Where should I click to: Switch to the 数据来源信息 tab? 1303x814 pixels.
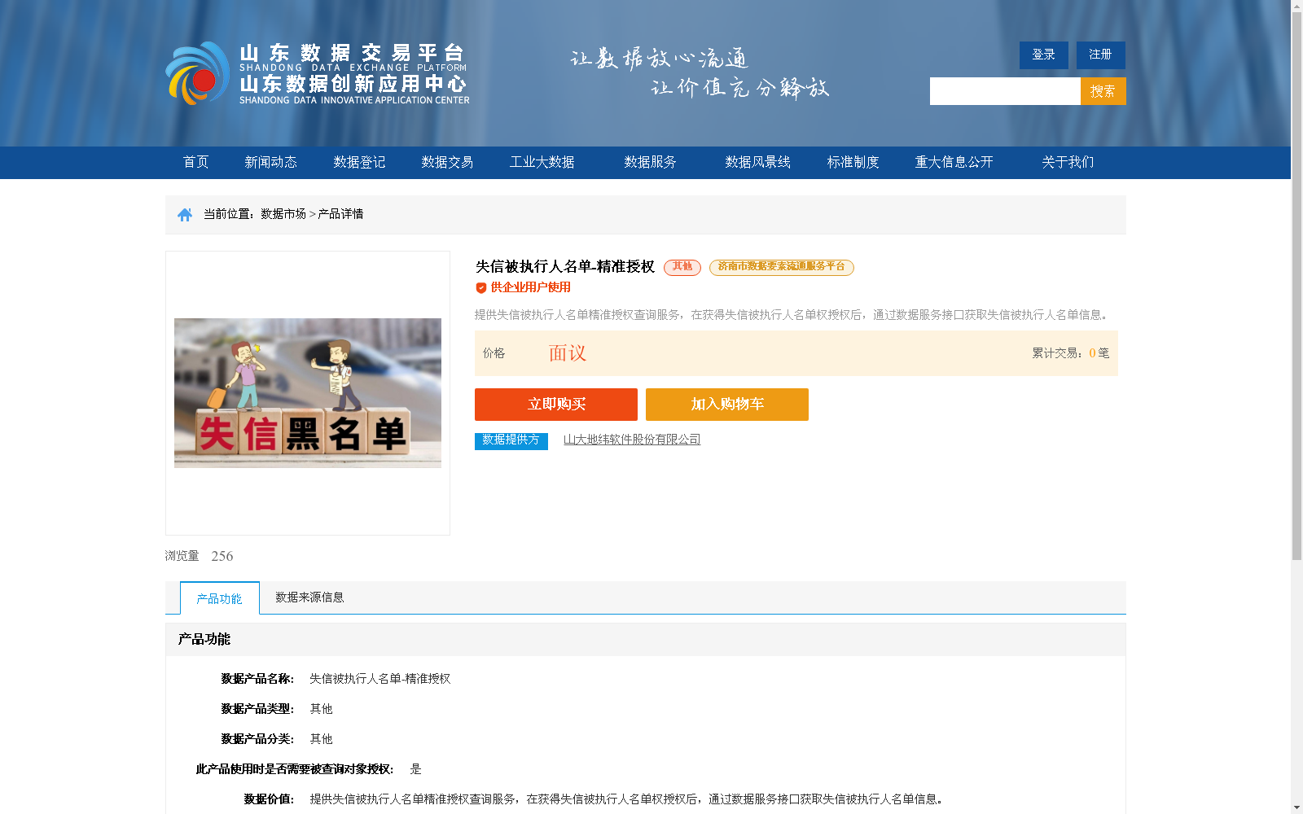pos(309,597)
